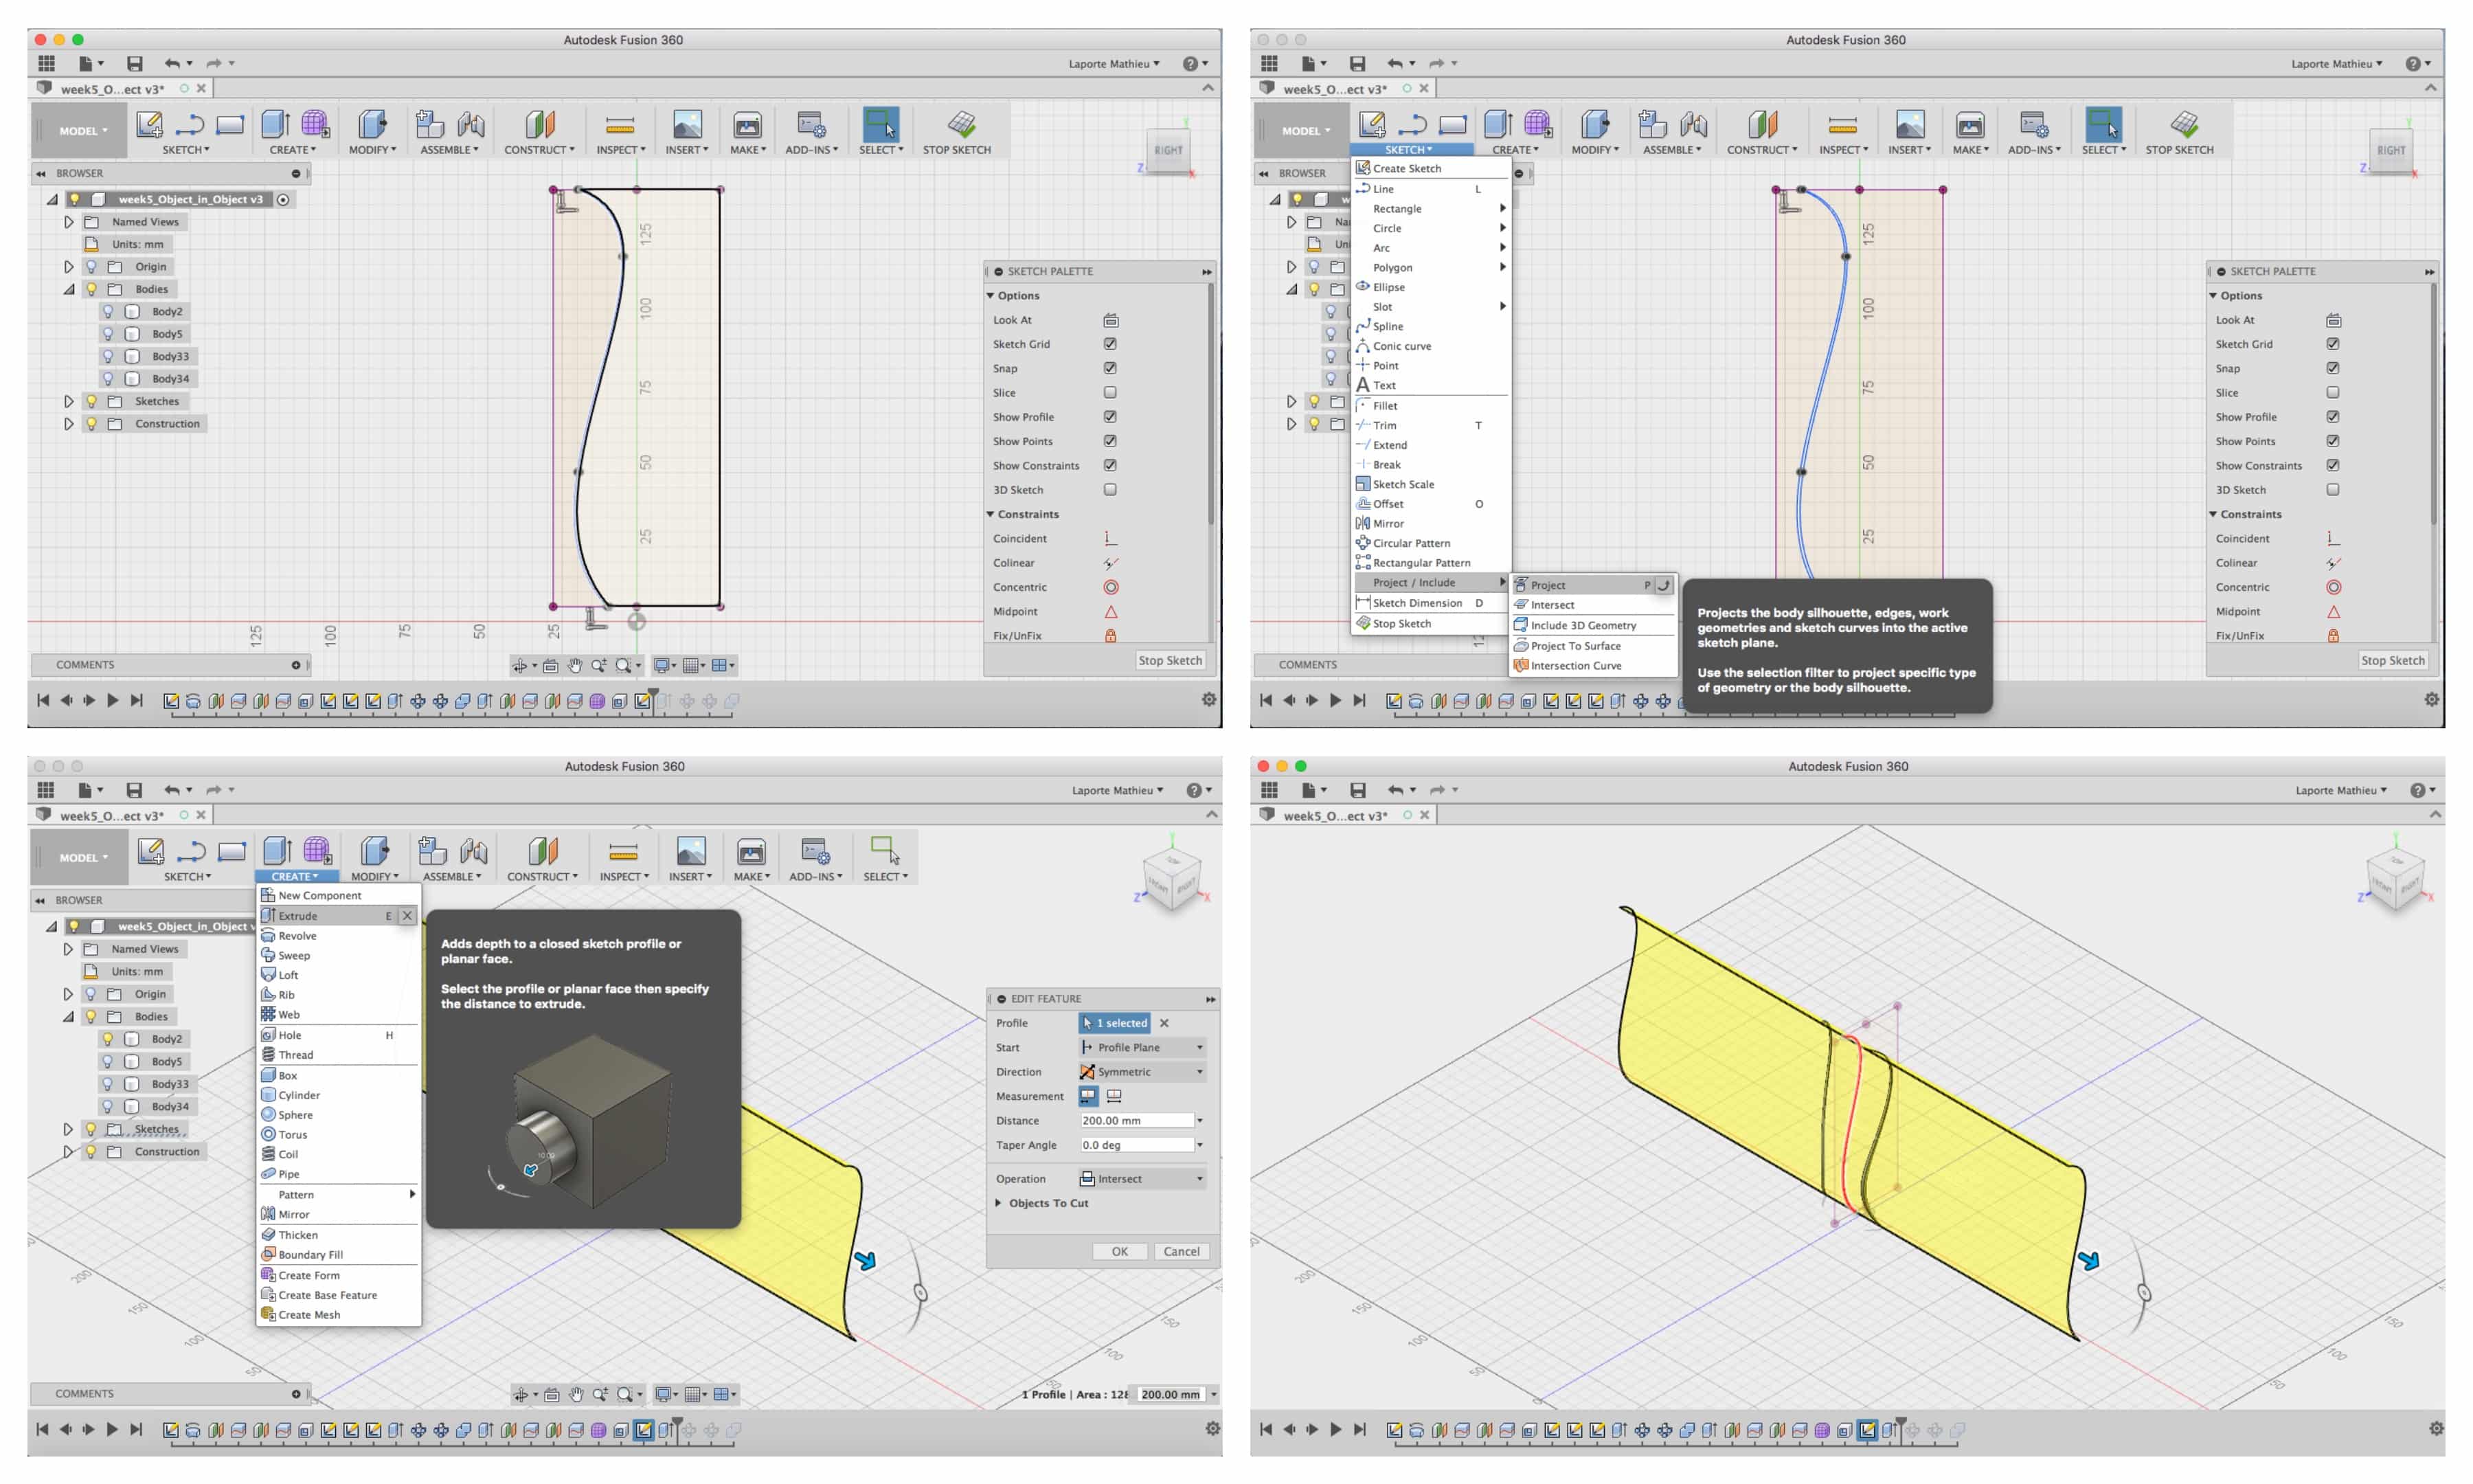Open Start dropdown showing Profile Plane
This screenshot has height=1484, width=2473.
1142,1047
